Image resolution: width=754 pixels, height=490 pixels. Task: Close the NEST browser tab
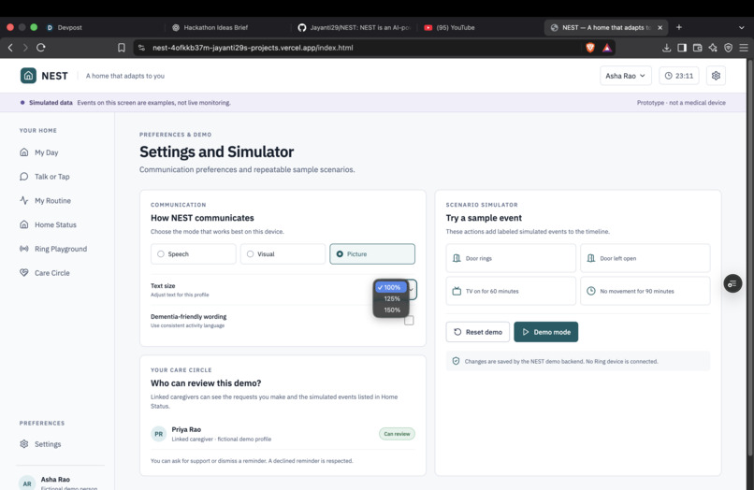point(660,27)
